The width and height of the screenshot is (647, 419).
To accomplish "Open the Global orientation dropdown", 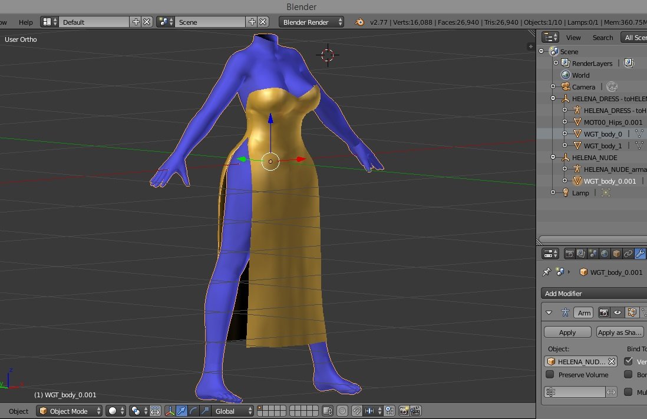I will pos(232,411).
